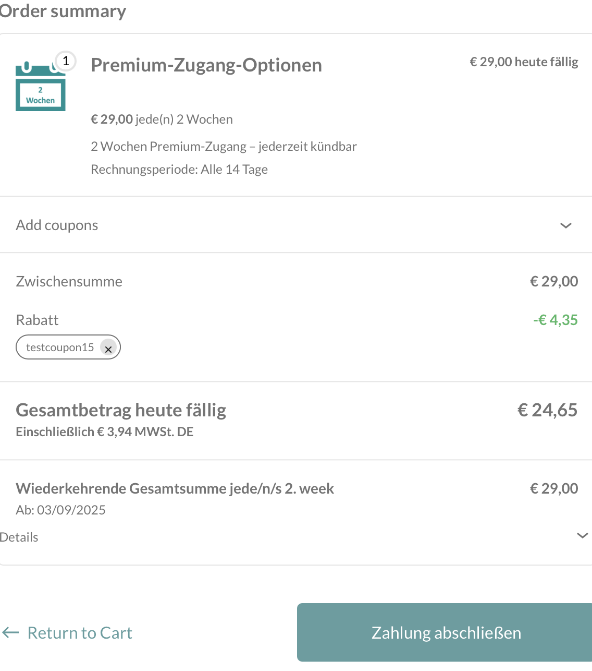Click the Einschließlich € 3,94 MWSt. DE note
Screen dimensions: 592x671
point(105,432)
